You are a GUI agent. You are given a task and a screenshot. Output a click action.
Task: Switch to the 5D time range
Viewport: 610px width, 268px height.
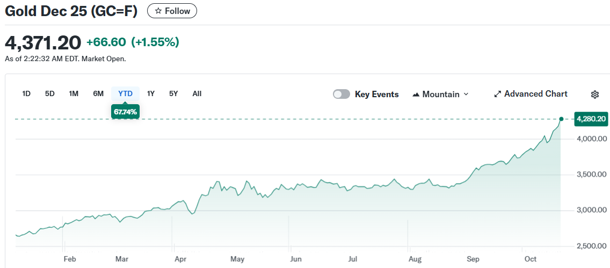click(50, 93)
